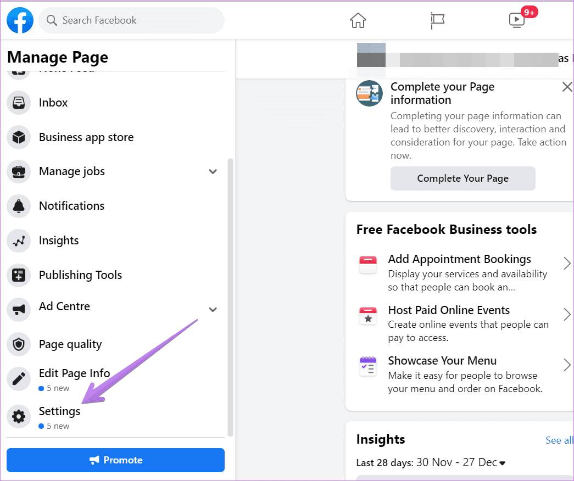Click Add Appointment Bookings title
The image size is (574, 481).
(459, 259)
